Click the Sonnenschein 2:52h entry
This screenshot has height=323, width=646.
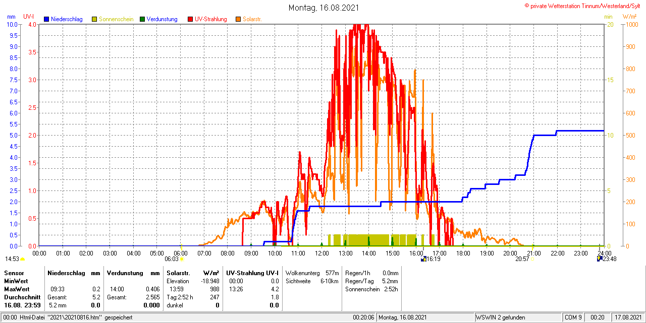pos(371,289)
